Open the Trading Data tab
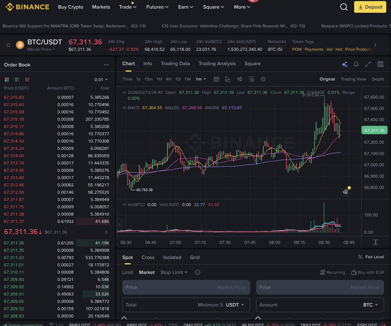This screenshot has height=326, width=391. coord(175,64)
